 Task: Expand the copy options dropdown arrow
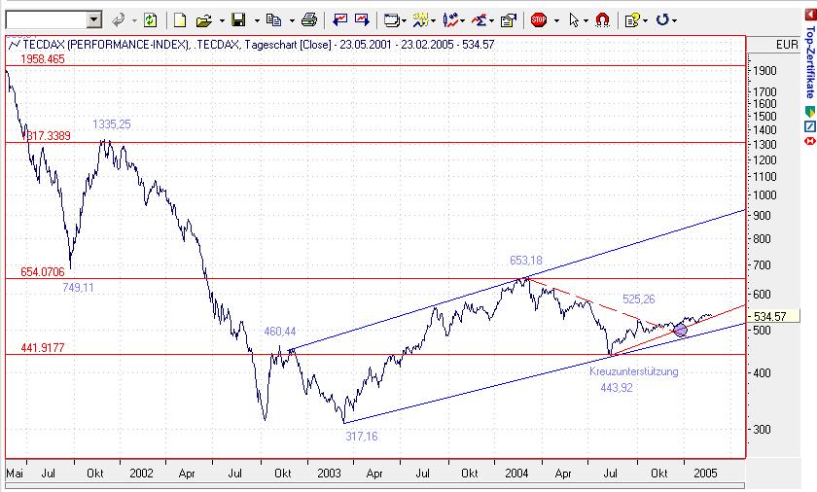(x=292, y=20)
